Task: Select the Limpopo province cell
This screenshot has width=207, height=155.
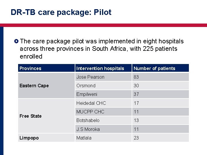Action: point(46,138)
